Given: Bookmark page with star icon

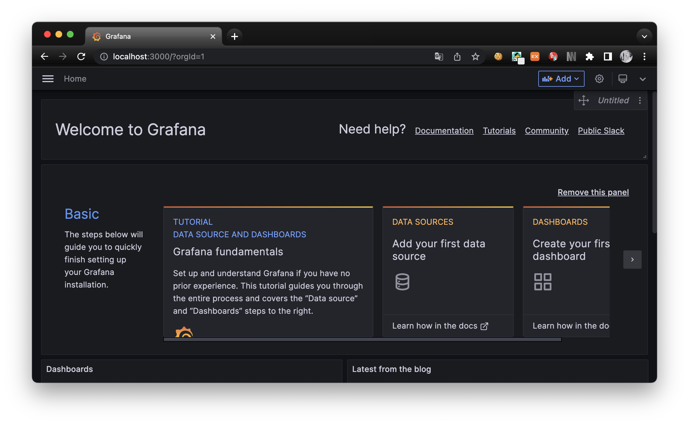Looking at the screenshot, I should click(475, 56).
